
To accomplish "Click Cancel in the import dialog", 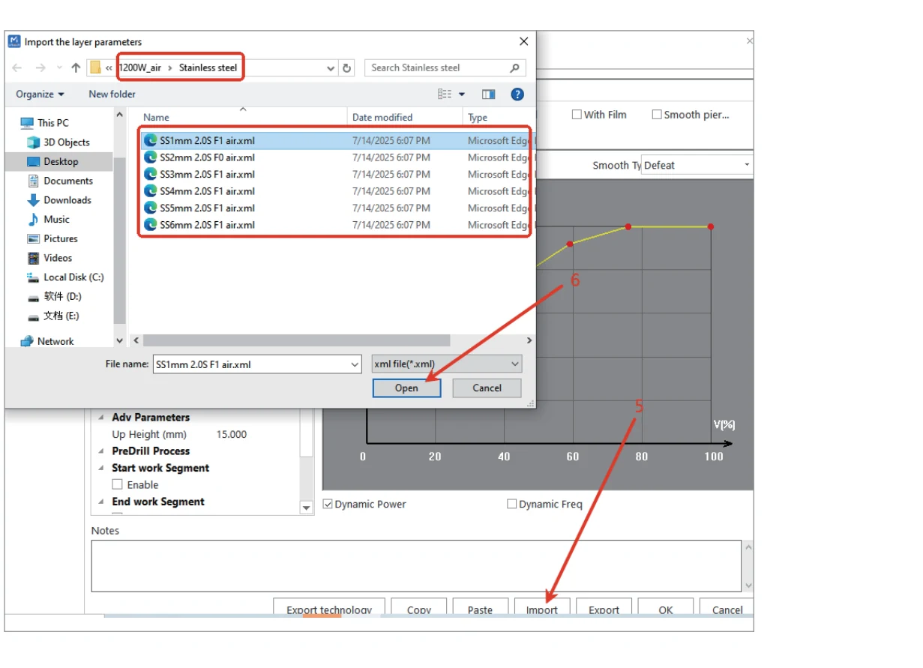I will click(487, 388).
